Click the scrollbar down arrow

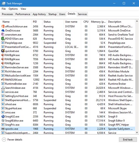(x=137, y=132)
